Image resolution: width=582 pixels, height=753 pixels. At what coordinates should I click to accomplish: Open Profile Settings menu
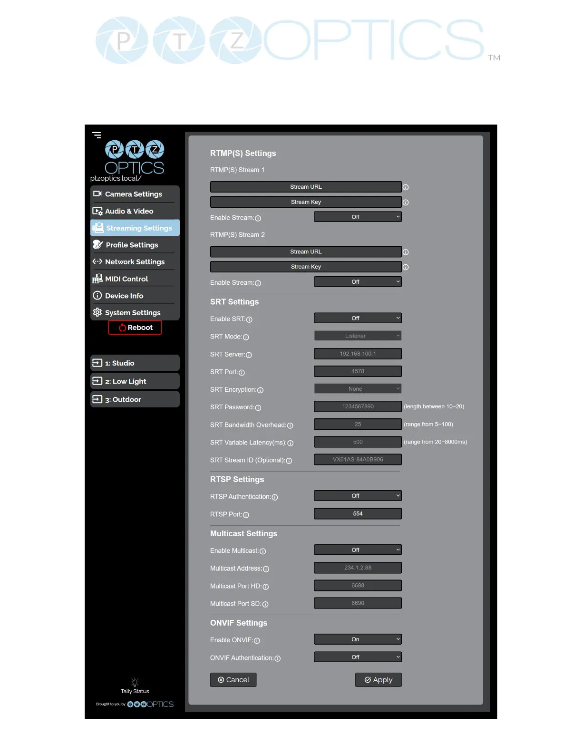click(135, 245)
